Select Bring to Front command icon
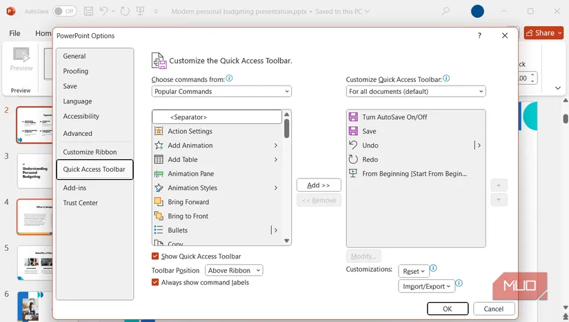Screen dimensions: 569x322 pos(159,216)
